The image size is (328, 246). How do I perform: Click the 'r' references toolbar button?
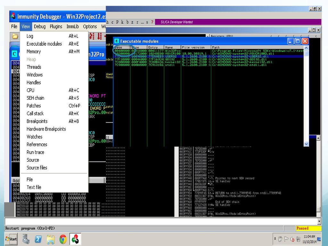[137, 22]
